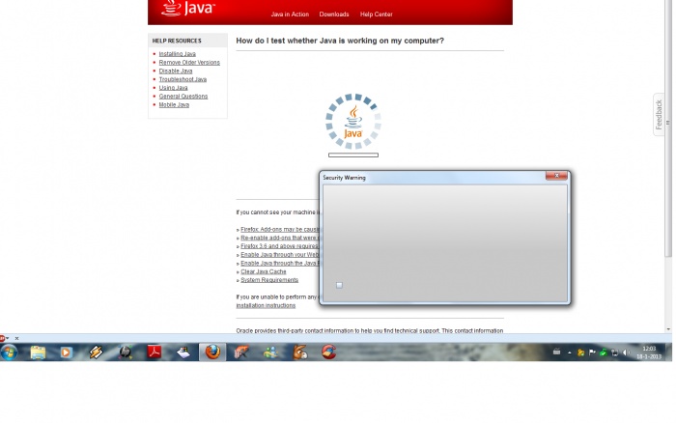The width and height of the screenshot is (676, 423).
Task: Open Downloads header menu
Action: (x=334, y=14)
